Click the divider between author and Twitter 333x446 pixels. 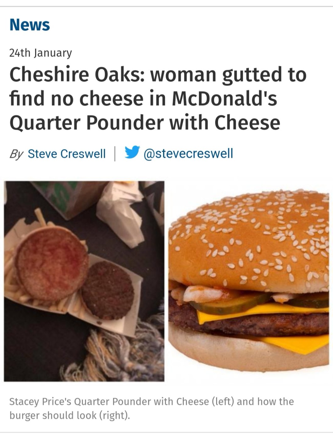[115, 153]
